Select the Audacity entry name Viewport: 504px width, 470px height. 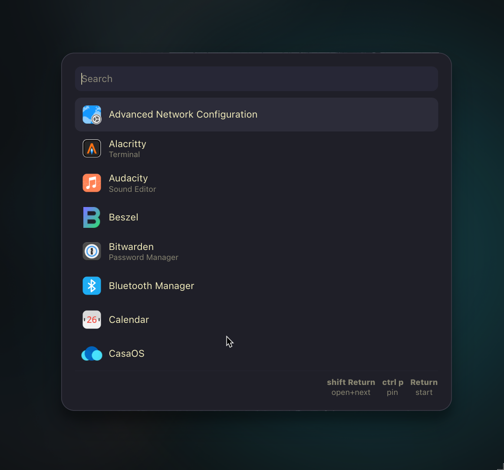(128, 178)
